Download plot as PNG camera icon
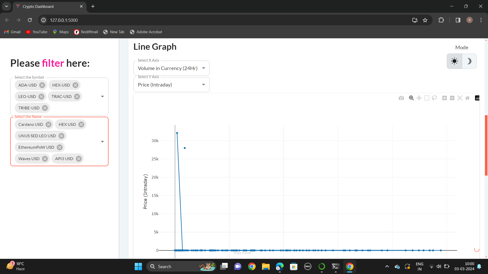This screenshot has width=488, height=274. click(401, 98)
